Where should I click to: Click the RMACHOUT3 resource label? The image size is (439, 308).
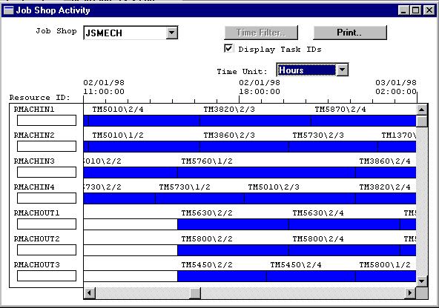click(36, 264)
